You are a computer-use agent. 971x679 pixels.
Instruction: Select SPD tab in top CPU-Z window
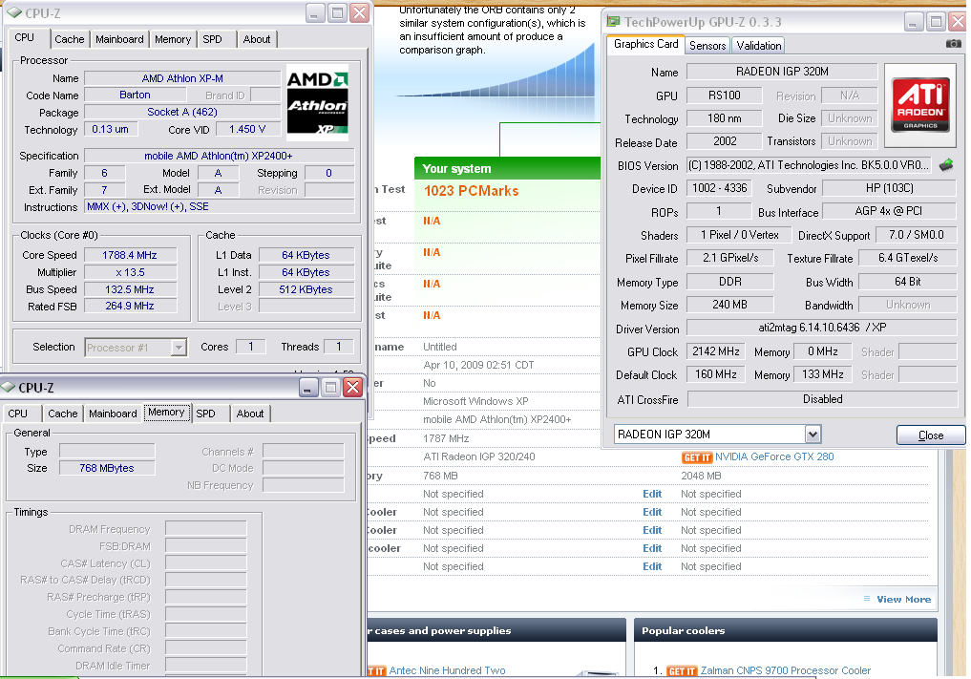(212, 39)
